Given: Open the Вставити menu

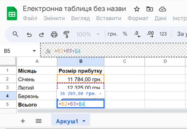Looking at the screenshot, I should [x=109, y=18].
